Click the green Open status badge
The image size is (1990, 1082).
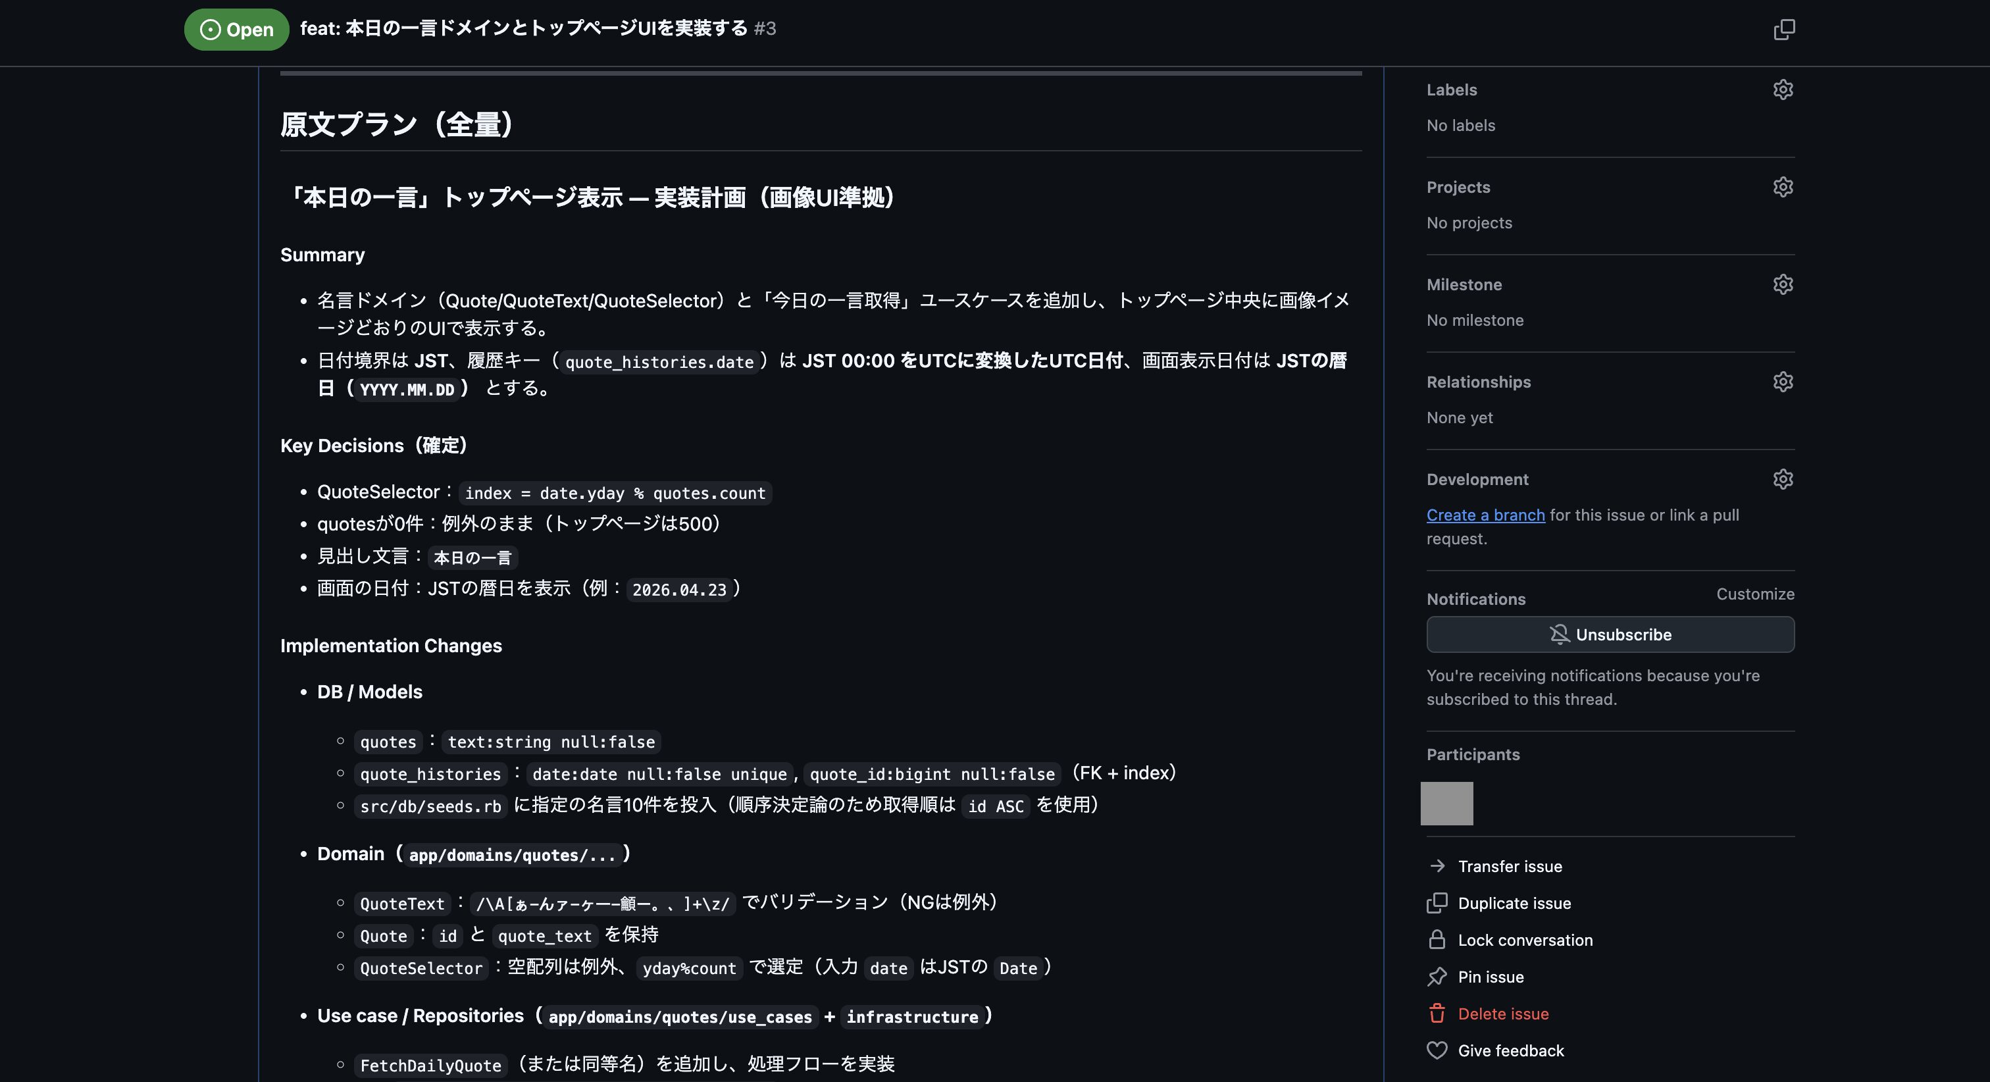236,30
